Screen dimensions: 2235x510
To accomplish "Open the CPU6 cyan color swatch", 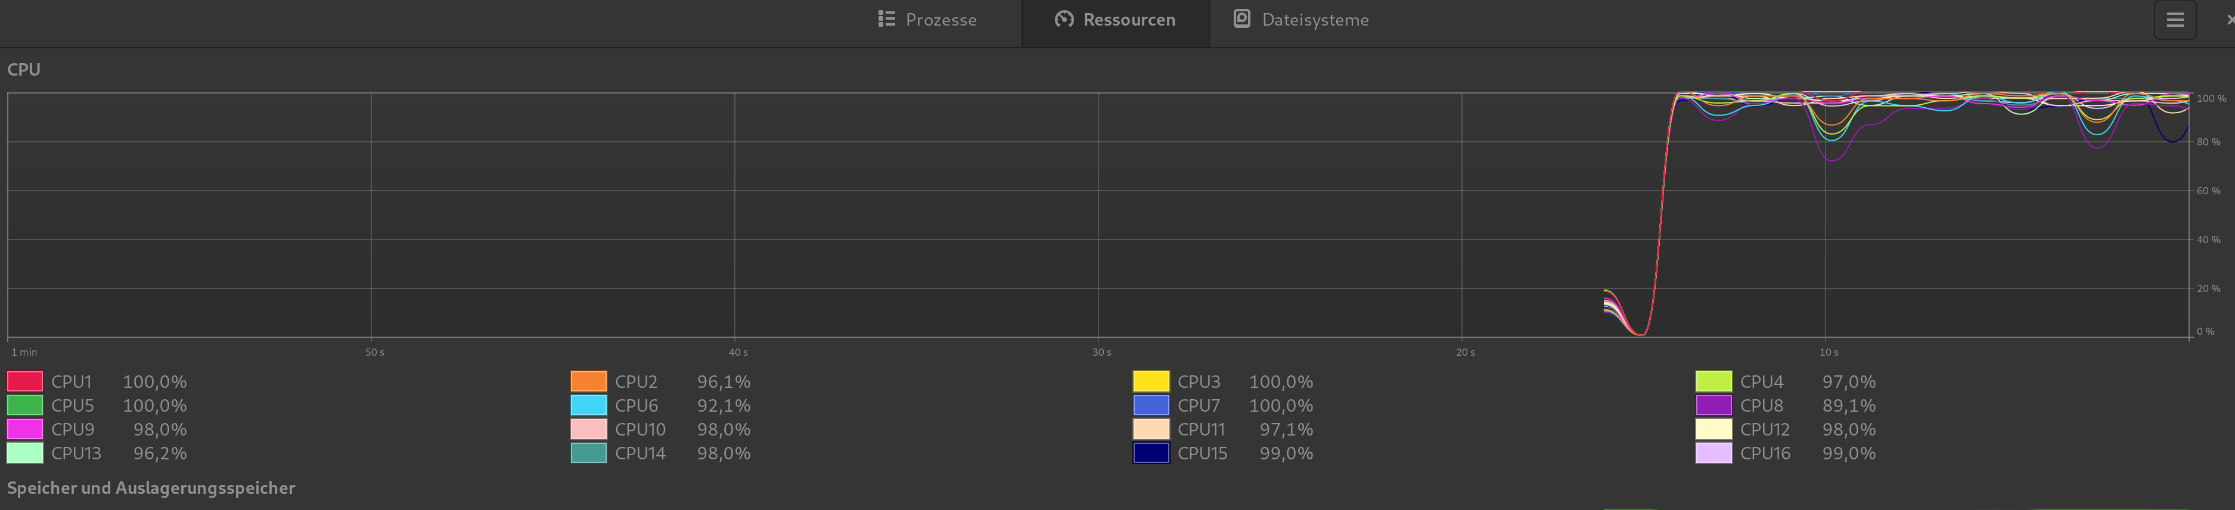I will [588, 405].
